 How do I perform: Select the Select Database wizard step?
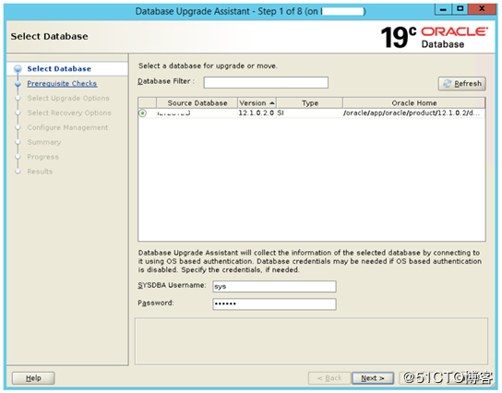[x=59, y=69]
